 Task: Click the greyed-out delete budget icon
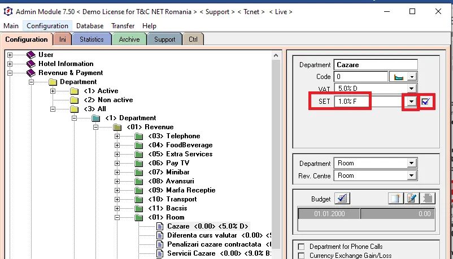pos(427,199)
